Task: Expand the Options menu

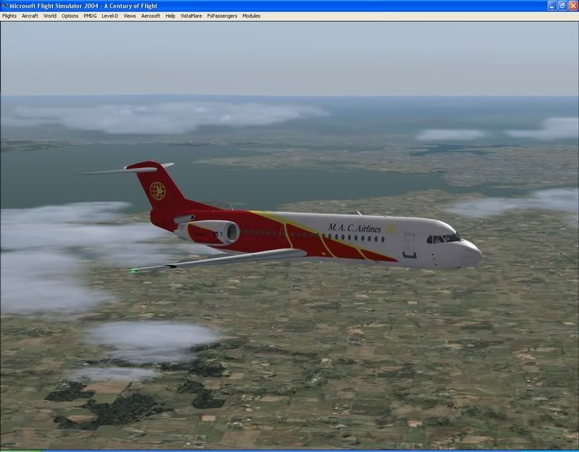Action: (70, 15)
